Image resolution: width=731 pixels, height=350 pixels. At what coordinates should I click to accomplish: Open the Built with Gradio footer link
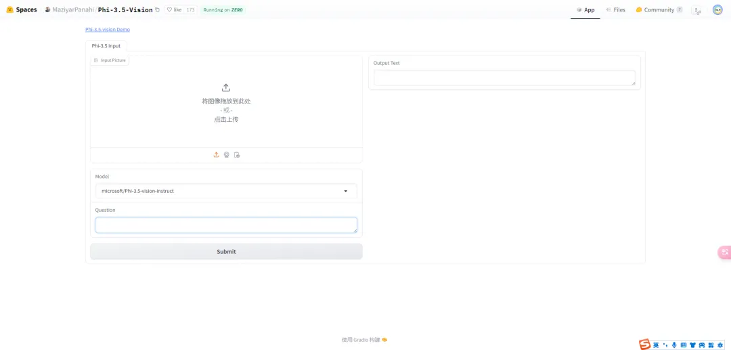(x=365, y=340)
